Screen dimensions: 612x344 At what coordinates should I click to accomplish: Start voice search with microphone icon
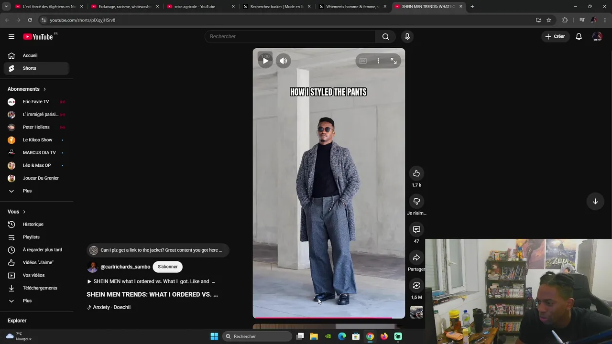point(407,36)
